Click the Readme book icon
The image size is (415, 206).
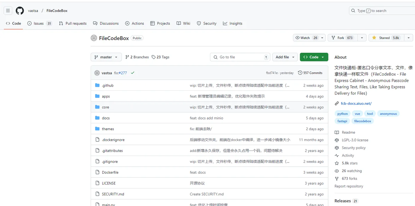pos(337,132)
